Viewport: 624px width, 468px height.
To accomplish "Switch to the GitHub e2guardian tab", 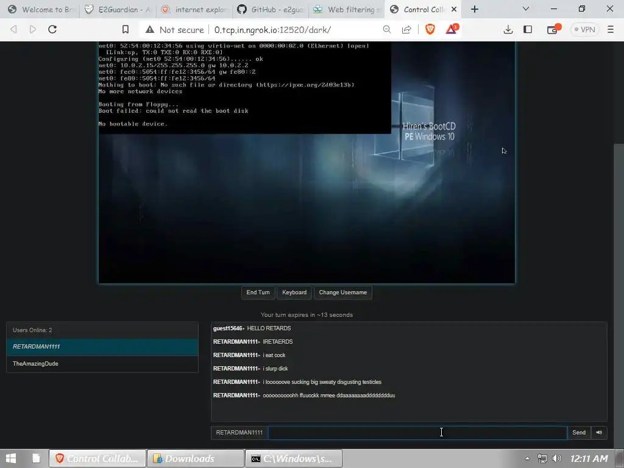I will pos(271,9).
